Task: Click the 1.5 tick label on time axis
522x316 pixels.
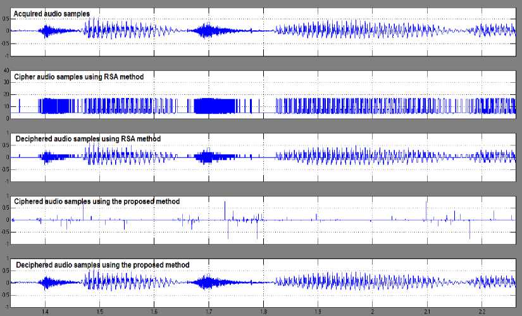Action: (x=99, y=312)
